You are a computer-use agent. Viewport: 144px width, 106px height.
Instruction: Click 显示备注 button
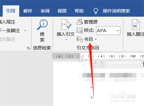coord(8,39)
